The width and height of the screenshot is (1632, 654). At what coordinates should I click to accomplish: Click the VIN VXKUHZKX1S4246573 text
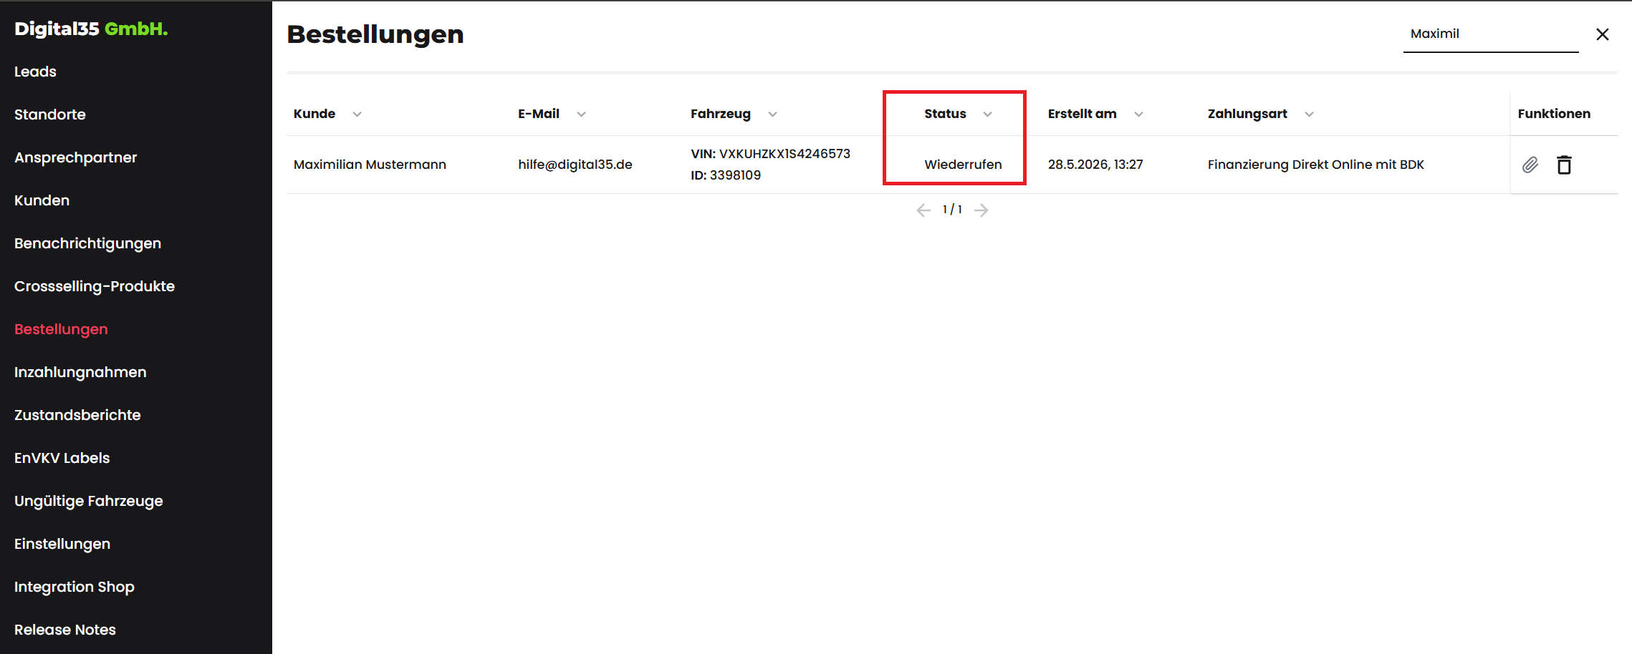[770, 154]
